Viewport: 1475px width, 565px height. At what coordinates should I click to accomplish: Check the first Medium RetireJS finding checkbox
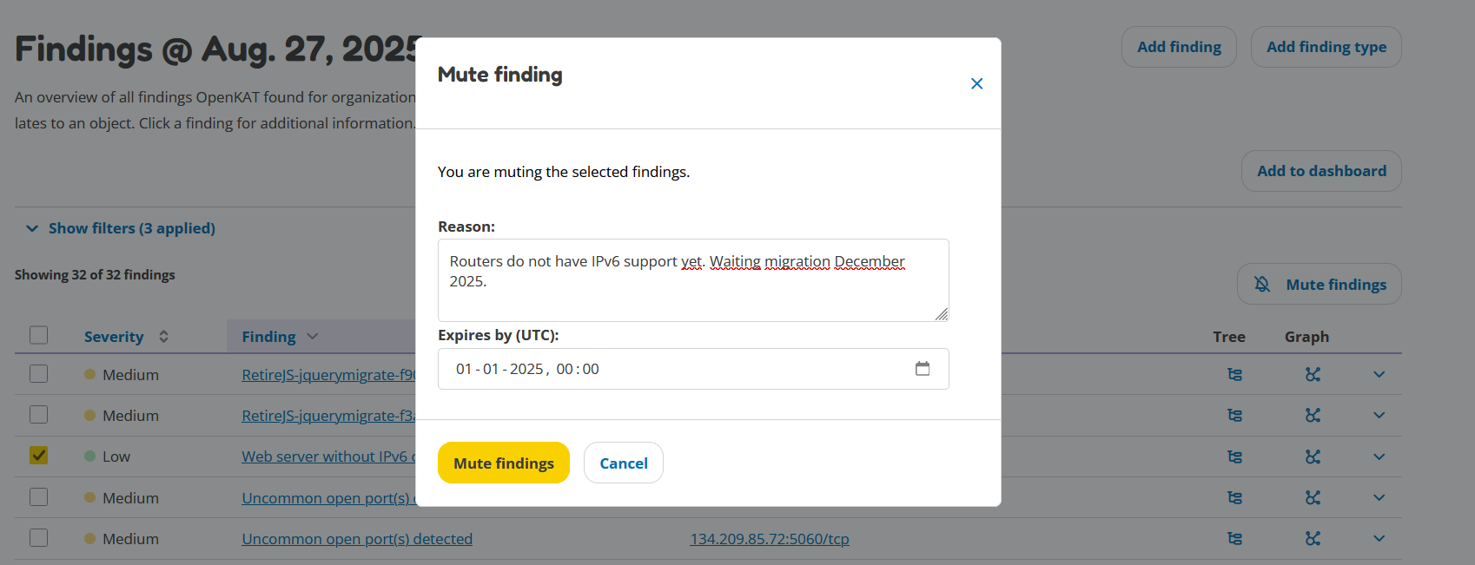click(38, 374)
